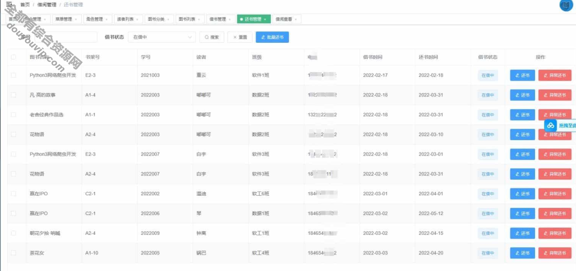Close the active 还书管理 tab with its x

coord(265,19)
